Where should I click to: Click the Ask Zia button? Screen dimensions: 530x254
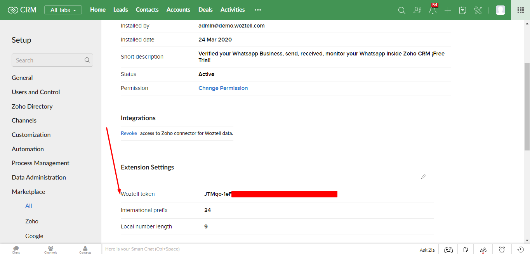[x=427, y=250]
